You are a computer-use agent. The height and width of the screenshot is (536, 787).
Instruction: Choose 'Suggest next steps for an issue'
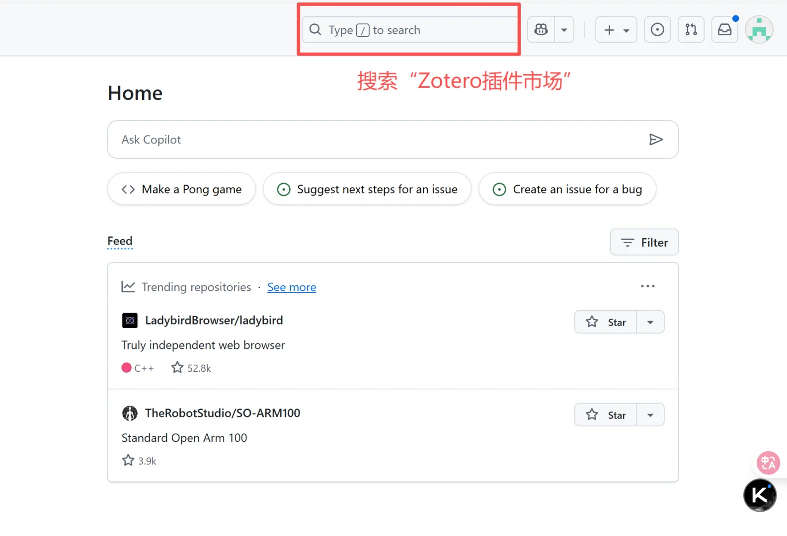point(367,189)
